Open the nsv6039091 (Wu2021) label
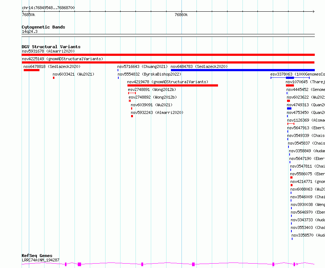This screenshot has width=325, height=268. tap(152, 105)
